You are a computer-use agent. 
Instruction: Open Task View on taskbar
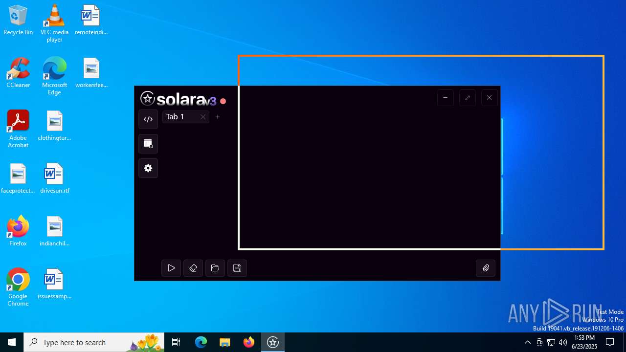pyautogui.click(x=176, y=342)
